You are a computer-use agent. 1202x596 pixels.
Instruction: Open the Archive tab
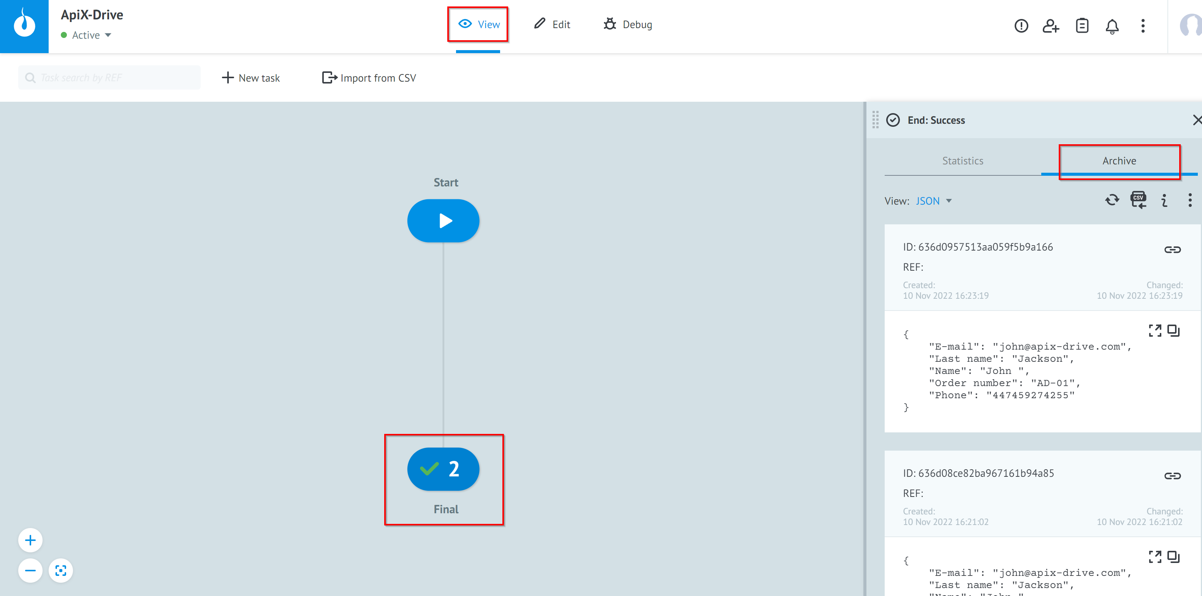[1119, 161]
